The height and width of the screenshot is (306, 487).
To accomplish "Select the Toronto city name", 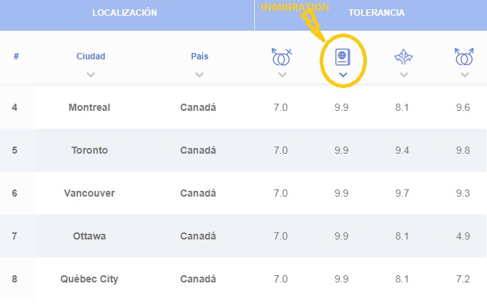I will 89,150.
